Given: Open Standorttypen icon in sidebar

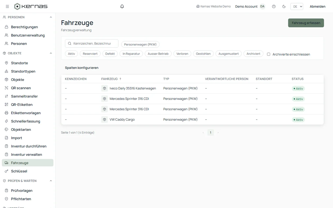Looking at the screenshot, I should tap(7, 71).
